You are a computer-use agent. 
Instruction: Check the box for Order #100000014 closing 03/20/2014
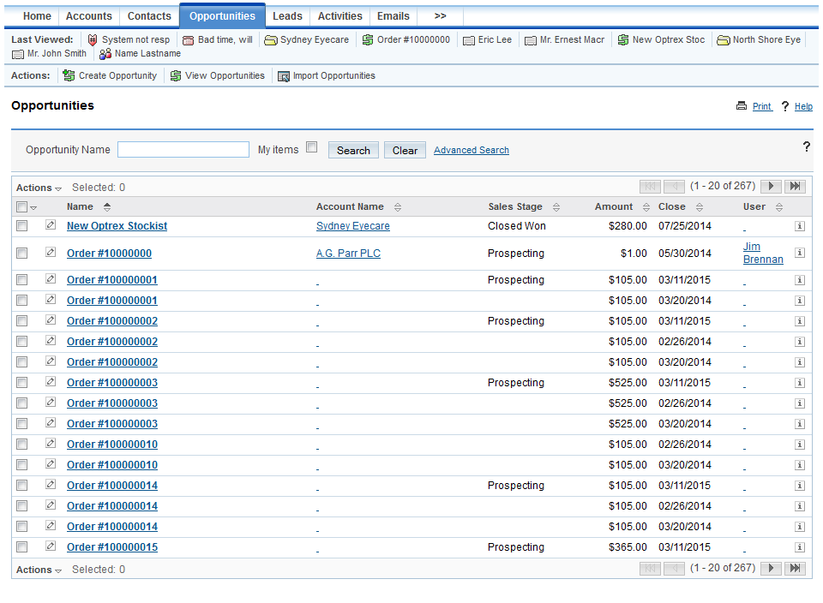22,527
